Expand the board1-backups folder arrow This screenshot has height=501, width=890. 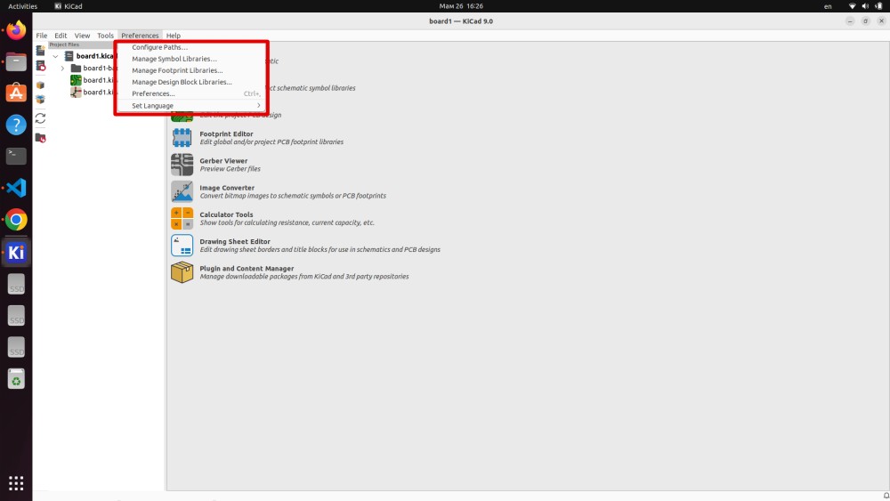[62, 69]
